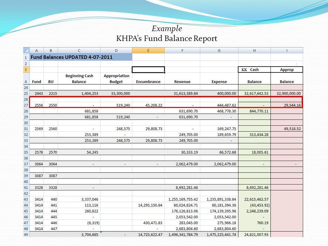Click the 'Appropriation Budget' header
Viewport: 328px width, 246px height.
[x=116, y=79]
